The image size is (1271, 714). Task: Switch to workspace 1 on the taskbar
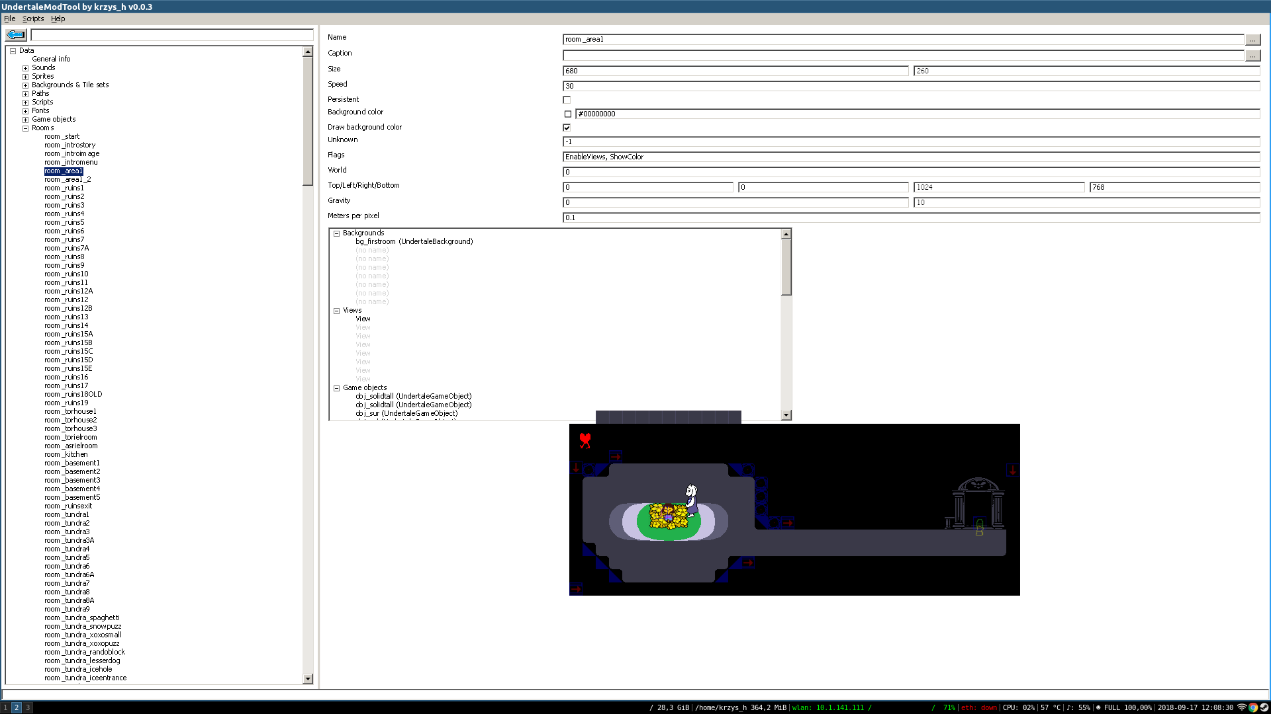[x=5, y=707]
